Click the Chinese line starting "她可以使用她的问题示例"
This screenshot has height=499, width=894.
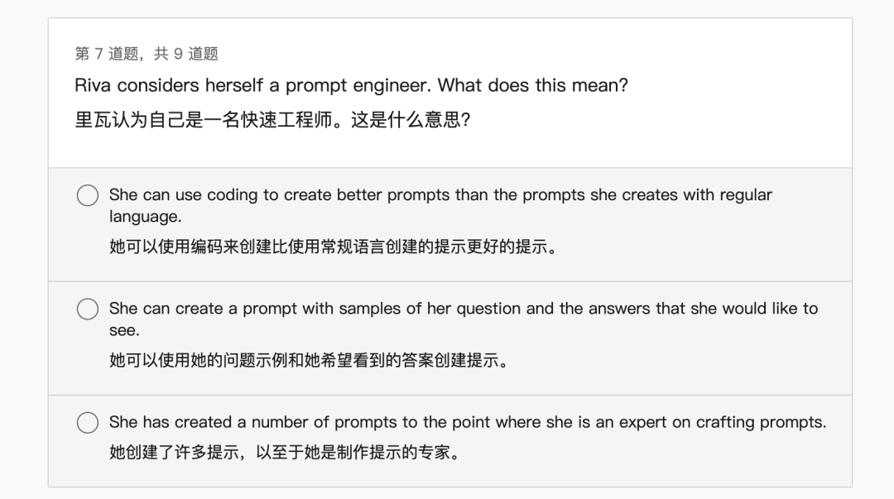308,360
